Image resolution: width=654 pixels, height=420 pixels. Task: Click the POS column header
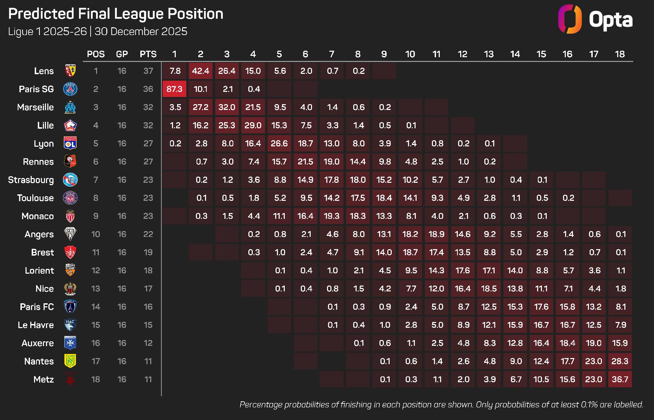[96, 54]
